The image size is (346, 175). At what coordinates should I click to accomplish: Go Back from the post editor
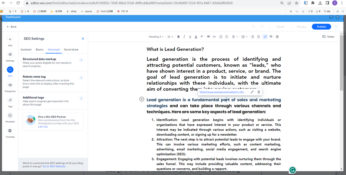coord(12,27)
